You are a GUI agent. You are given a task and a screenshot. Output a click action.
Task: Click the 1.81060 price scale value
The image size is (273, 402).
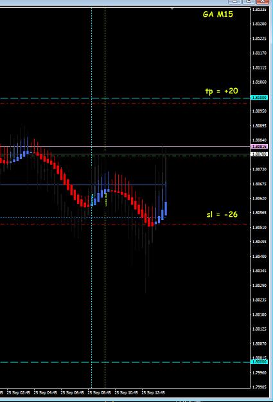coord(260,82)
